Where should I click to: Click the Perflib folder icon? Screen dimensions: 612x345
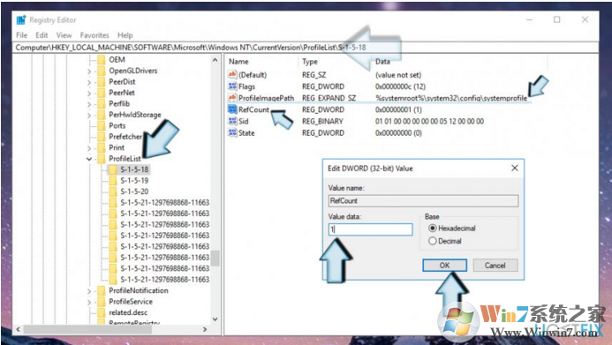tap(101, 103)
